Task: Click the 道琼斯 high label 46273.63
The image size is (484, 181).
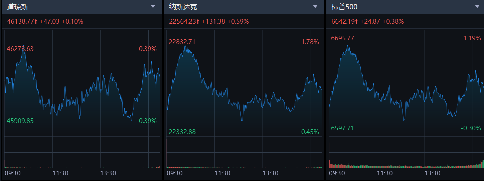Action: pos(20,49)
